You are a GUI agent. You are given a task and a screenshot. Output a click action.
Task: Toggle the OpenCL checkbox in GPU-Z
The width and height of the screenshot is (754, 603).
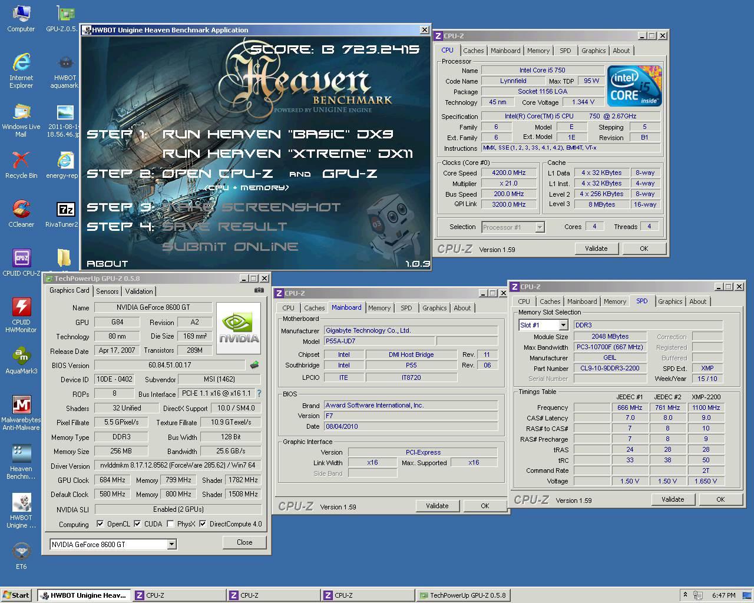[x=100, y=524]
